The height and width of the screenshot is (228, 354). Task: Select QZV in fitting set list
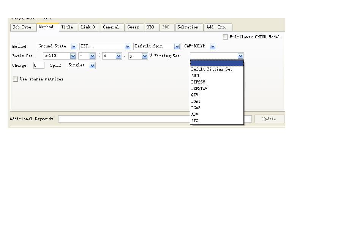point(217,95)
